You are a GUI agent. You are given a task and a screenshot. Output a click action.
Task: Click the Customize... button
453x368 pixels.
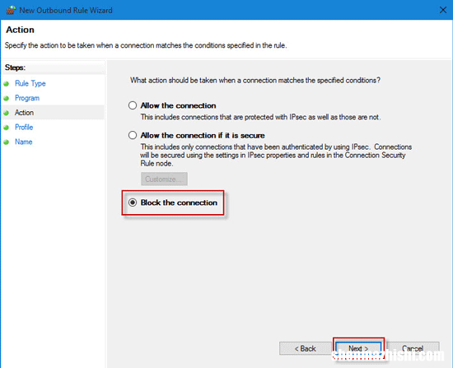tap(164, 179)
